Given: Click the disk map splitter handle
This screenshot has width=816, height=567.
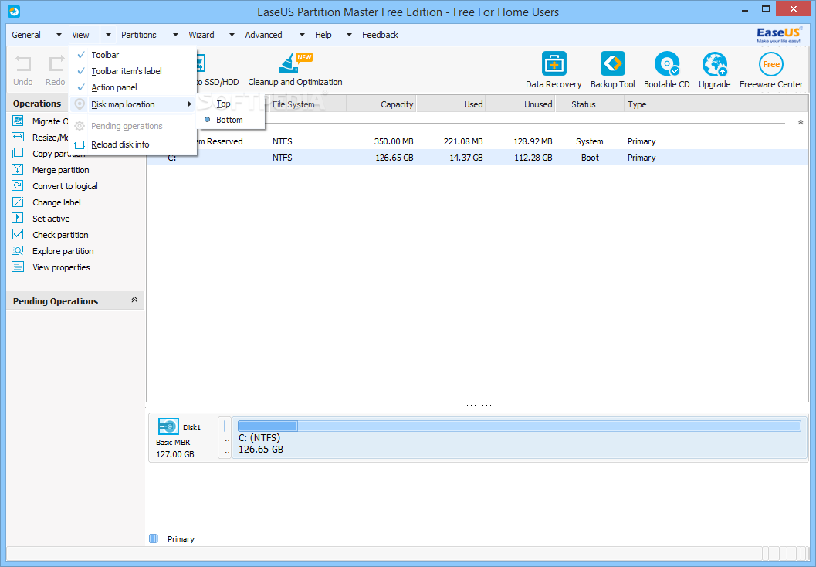Looking at the screenshot, I should tap(479, 405).
